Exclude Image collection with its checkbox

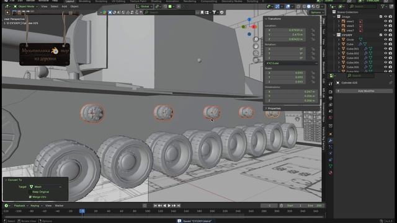(381, 17)
